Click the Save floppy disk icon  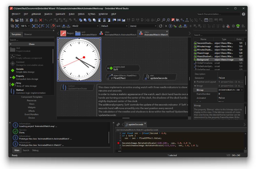point(22,20)
